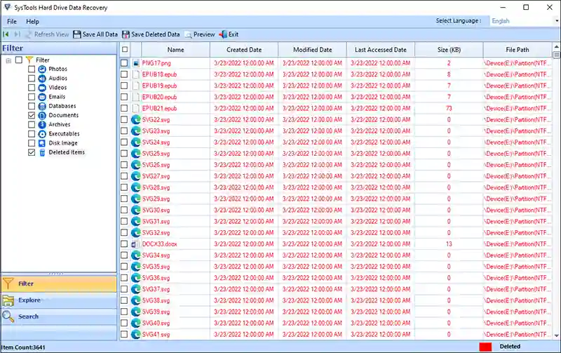
Task: Click the Disk Image category icon
Action: tap(42, 143)
